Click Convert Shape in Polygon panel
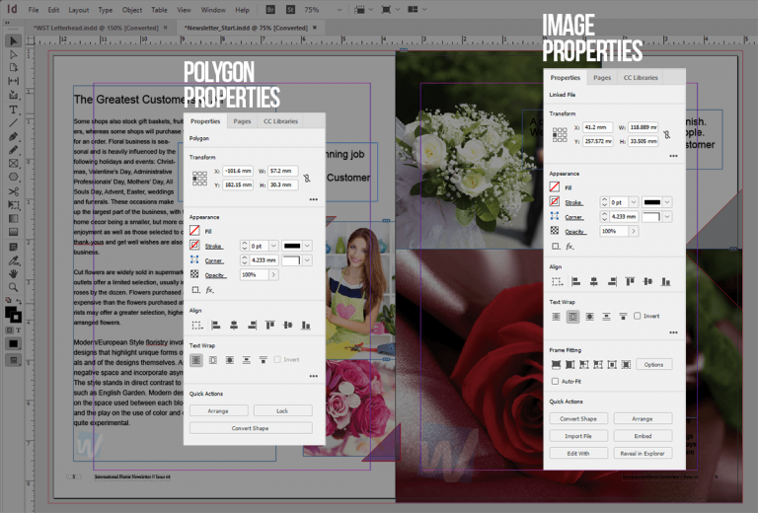 [251, 428]
